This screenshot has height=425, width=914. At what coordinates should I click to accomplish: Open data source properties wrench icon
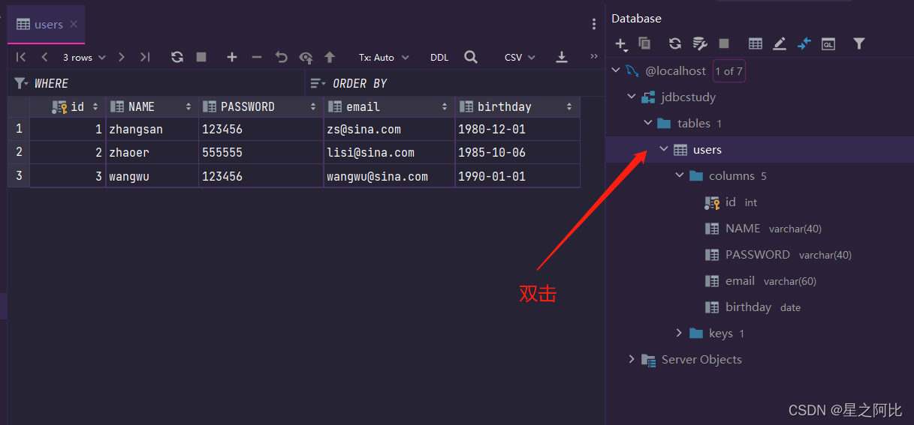[700, 43]
